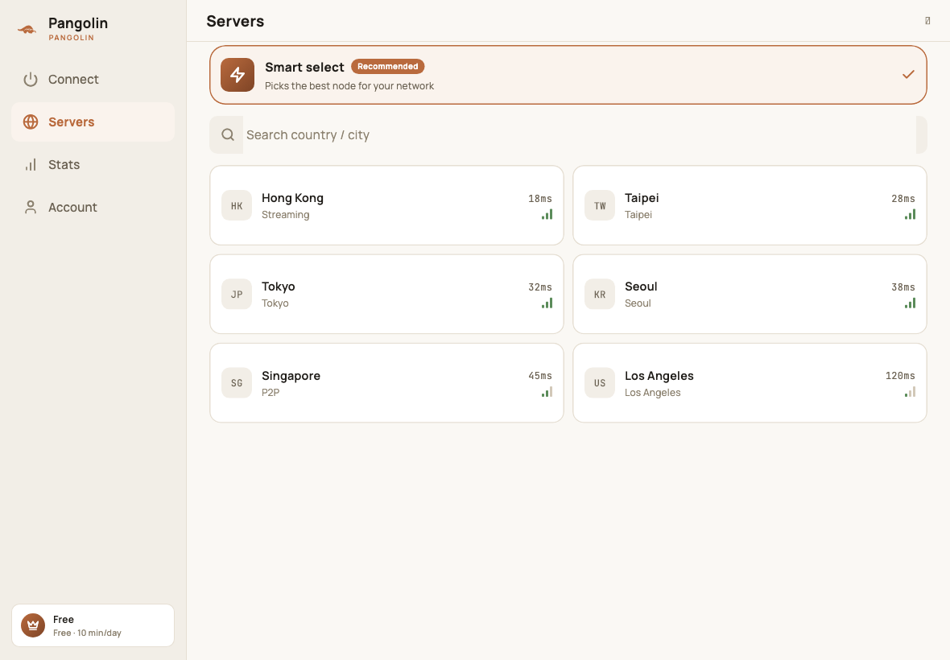Click the search magnifier icon
This screenshot has height=660, width=950.
tap(228, 134)
